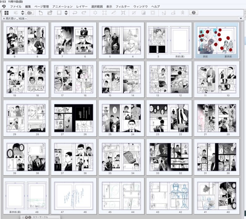Select the spread with page 3 and 表紙(裏)
This screenshot has height=219, width=246.
point(169,41)
